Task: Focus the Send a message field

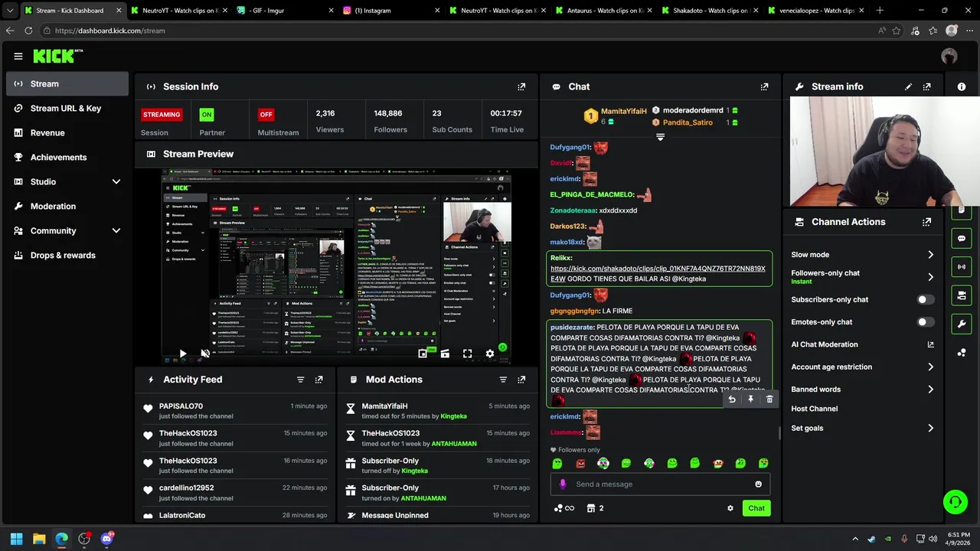Action: (x=660, y=484)
